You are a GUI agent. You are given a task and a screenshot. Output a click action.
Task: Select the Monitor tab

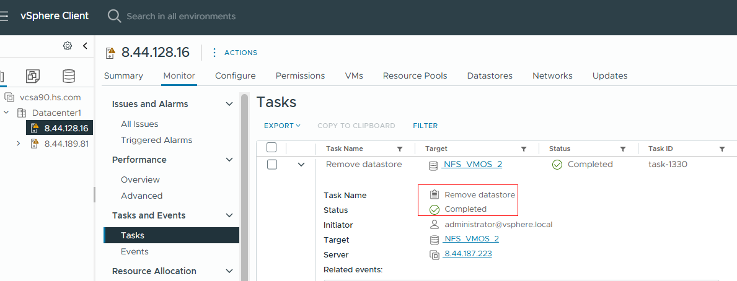[179, 76]
